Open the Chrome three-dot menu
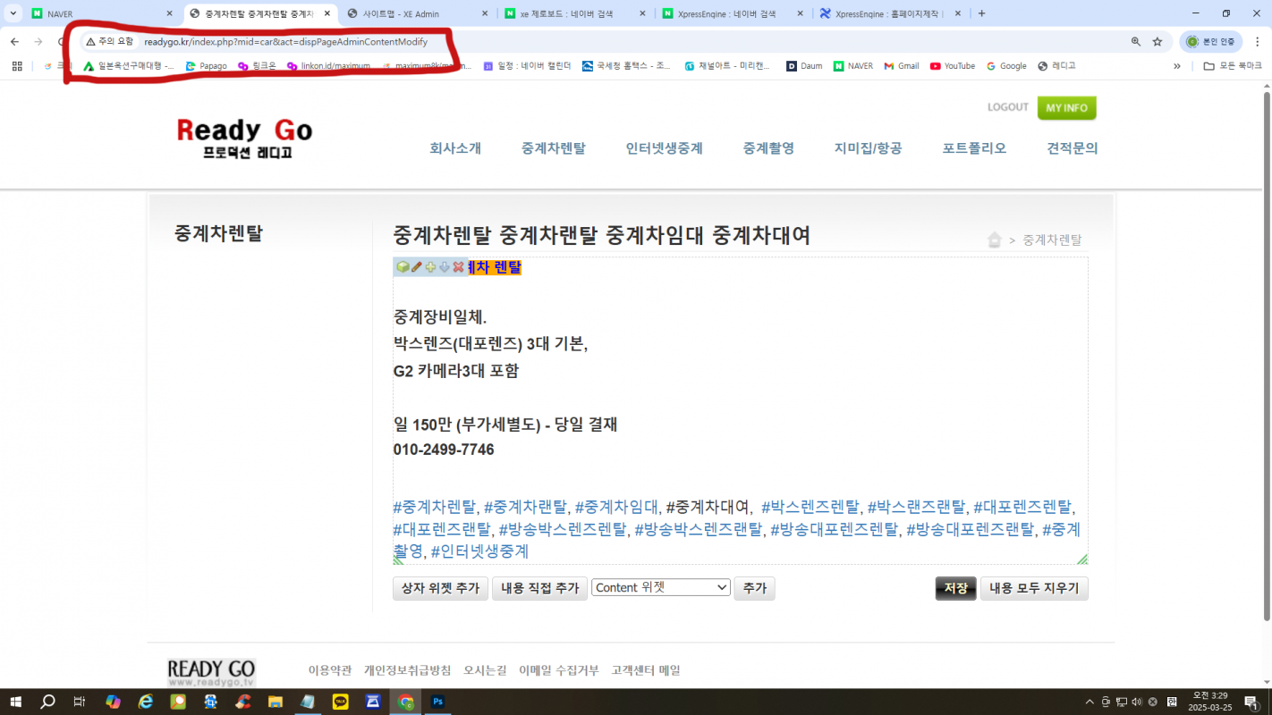Screen dimensions: 1272x715 pos(1257,42)
